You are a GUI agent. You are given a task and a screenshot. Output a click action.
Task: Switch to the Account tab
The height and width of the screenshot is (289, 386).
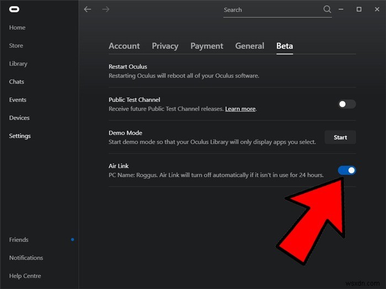(124, 46)
